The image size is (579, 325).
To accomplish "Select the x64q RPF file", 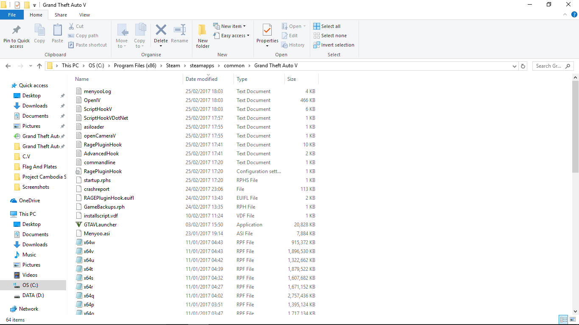I will (89, 296).
